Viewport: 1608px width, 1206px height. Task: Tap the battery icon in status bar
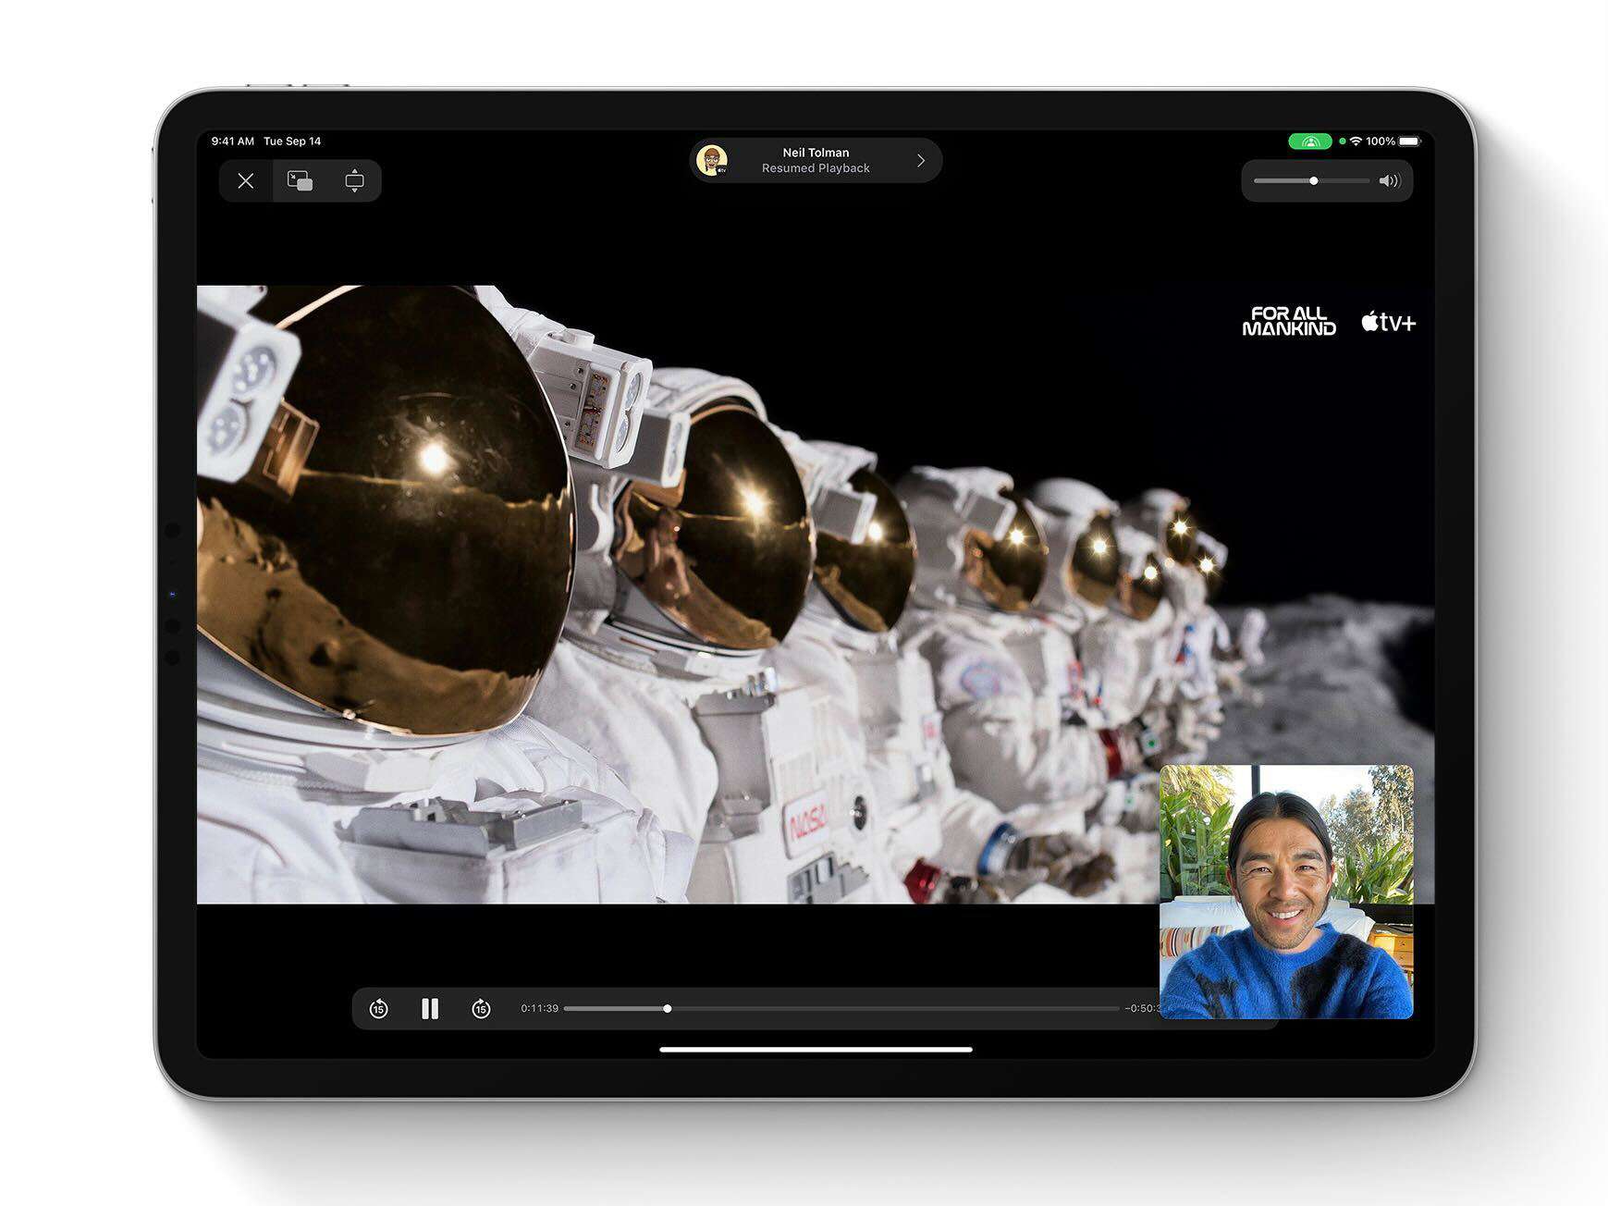tap(1409, 142)
